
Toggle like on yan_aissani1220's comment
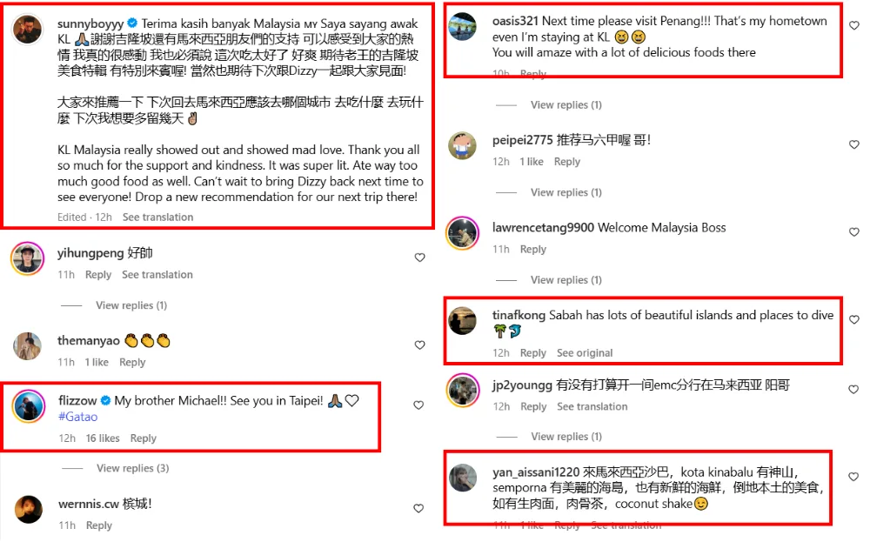pyautogui.click(x=854, y=477)
